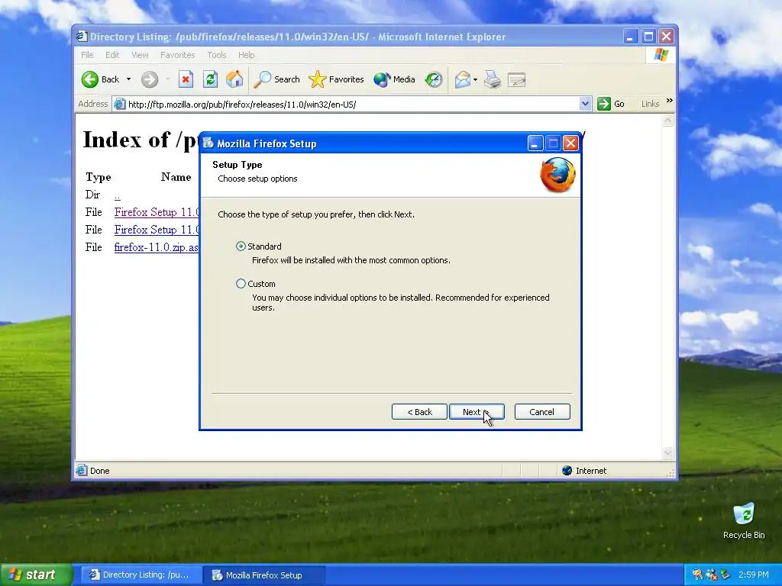Open History using the clock icon

(x=434, y=79)
